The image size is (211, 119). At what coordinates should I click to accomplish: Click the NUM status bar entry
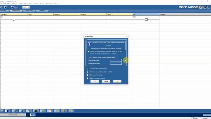point(205,118)
